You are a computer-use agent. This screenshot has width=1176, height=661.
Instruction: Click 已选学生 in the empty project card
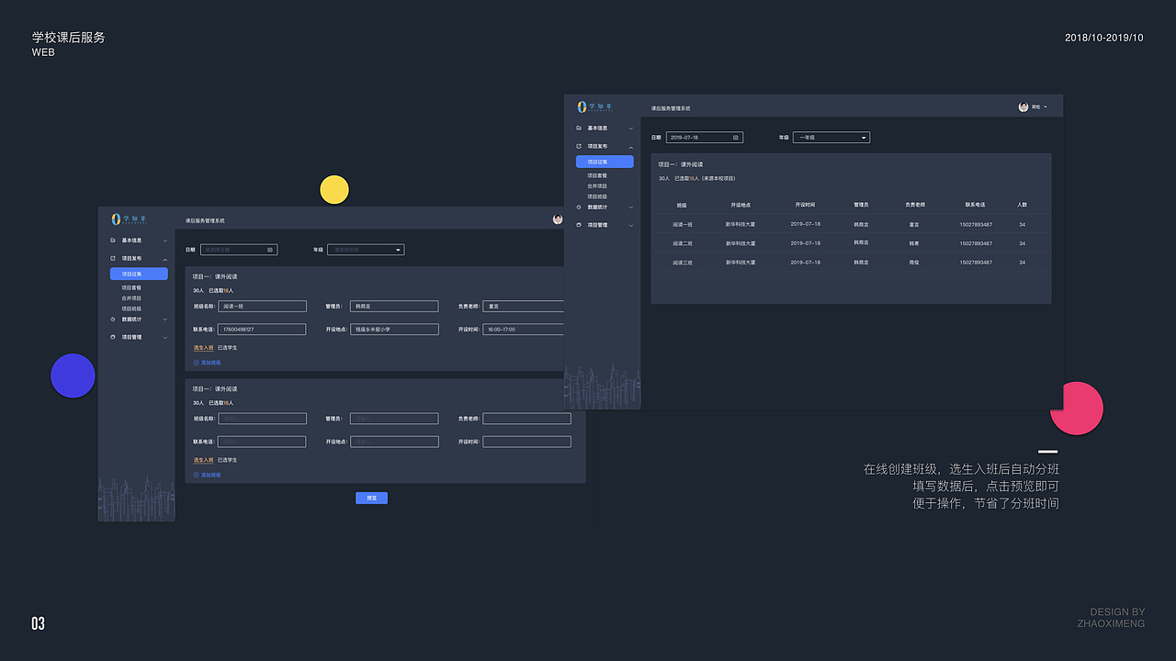point(227,460)
